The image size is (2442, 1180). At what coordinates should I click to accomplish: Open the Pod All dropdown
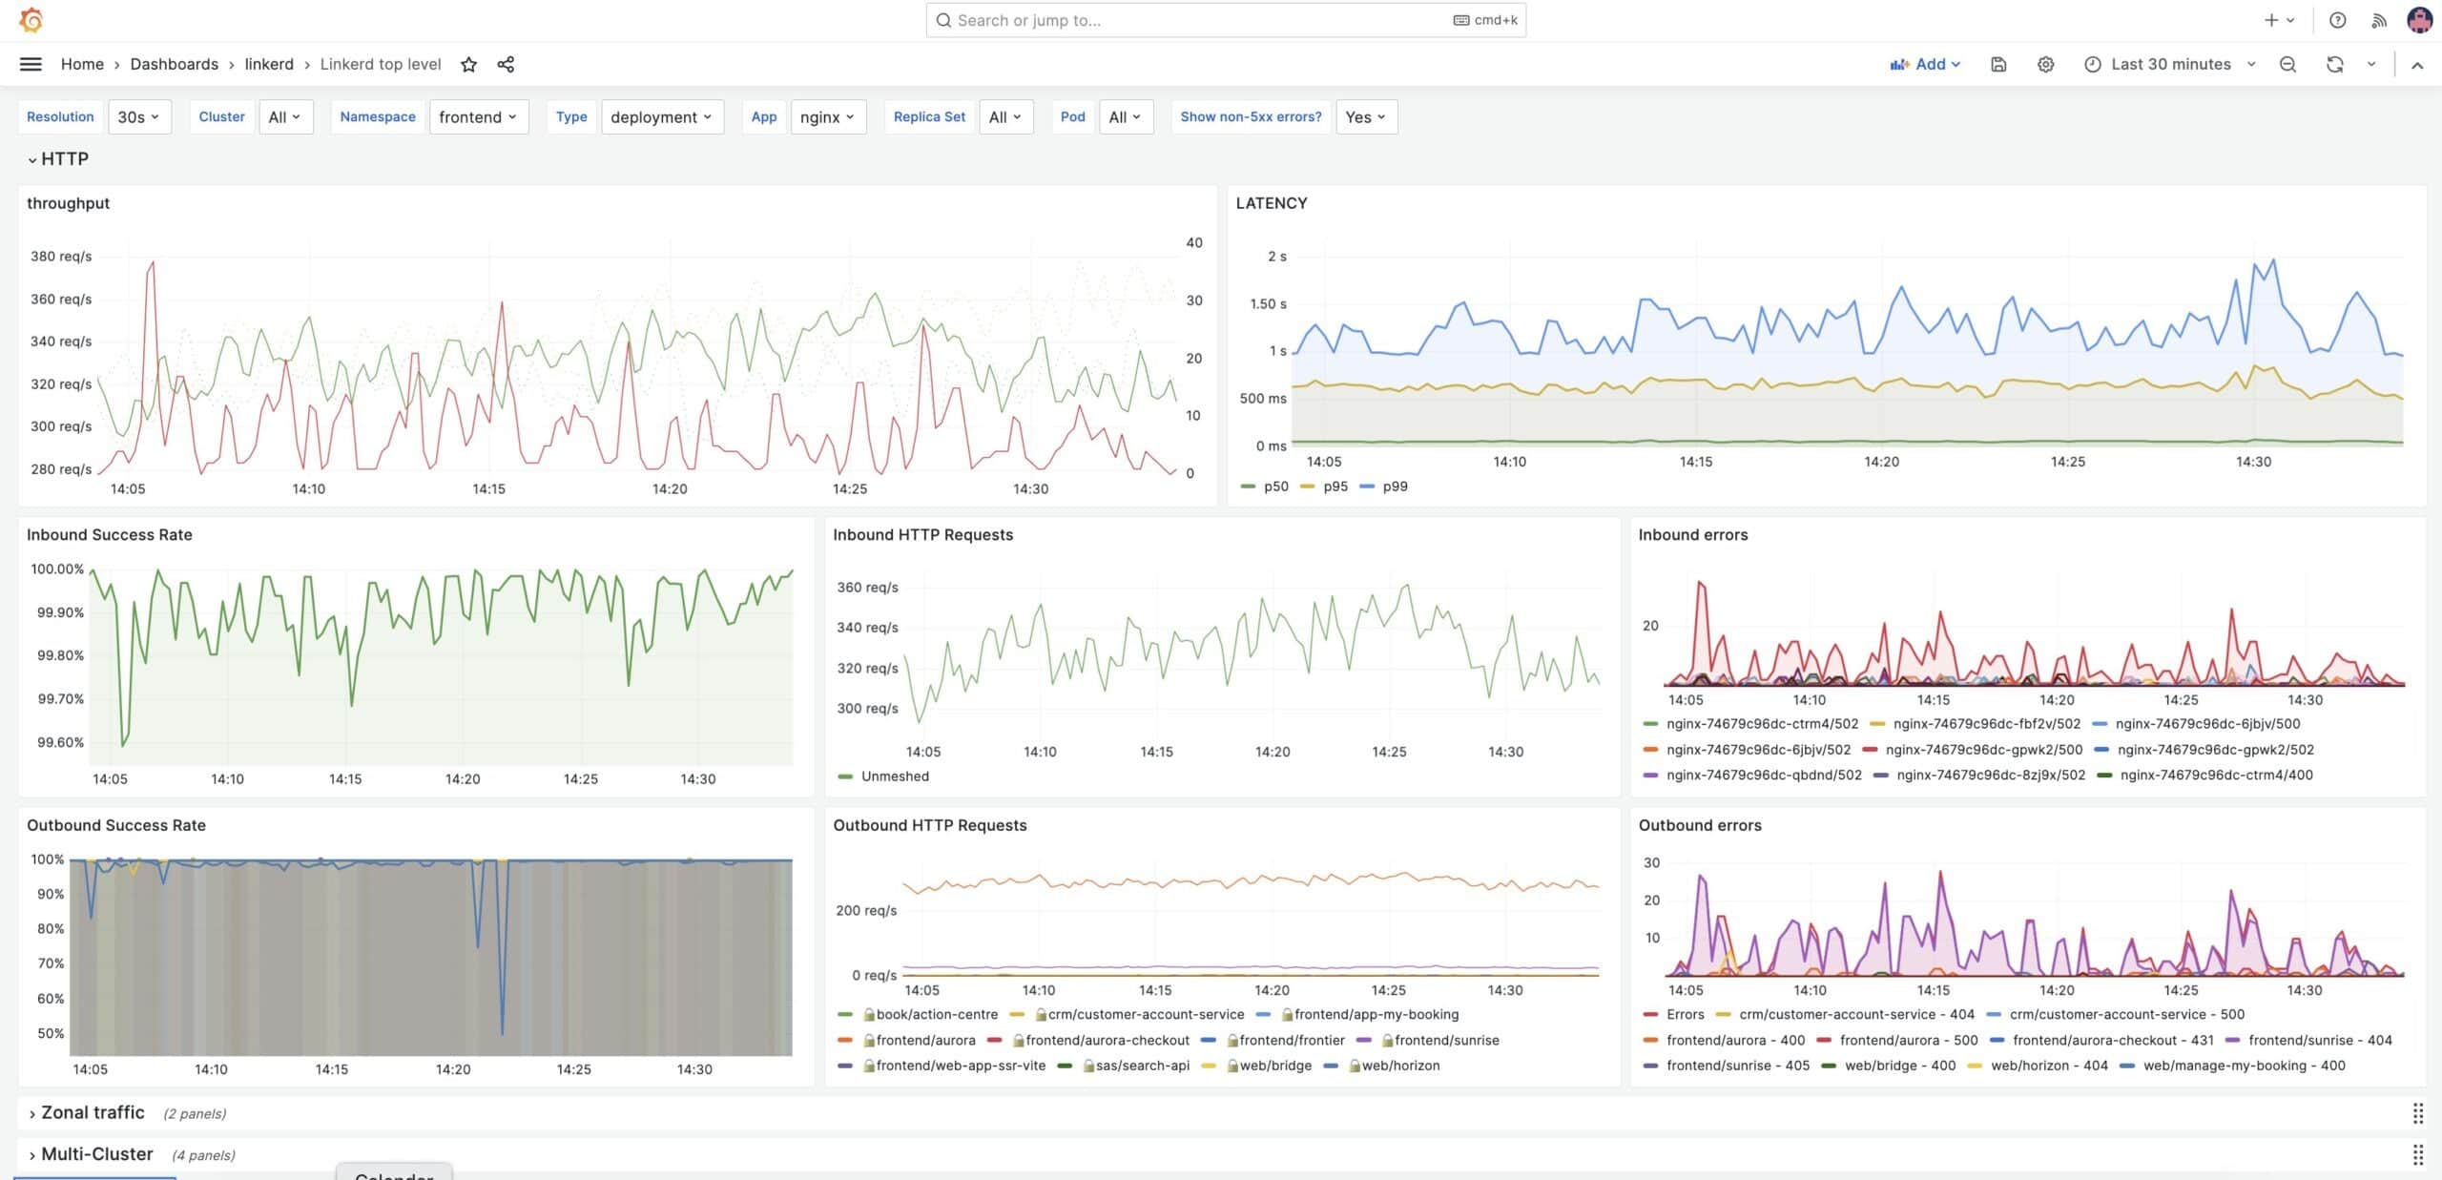point(1126,116)
